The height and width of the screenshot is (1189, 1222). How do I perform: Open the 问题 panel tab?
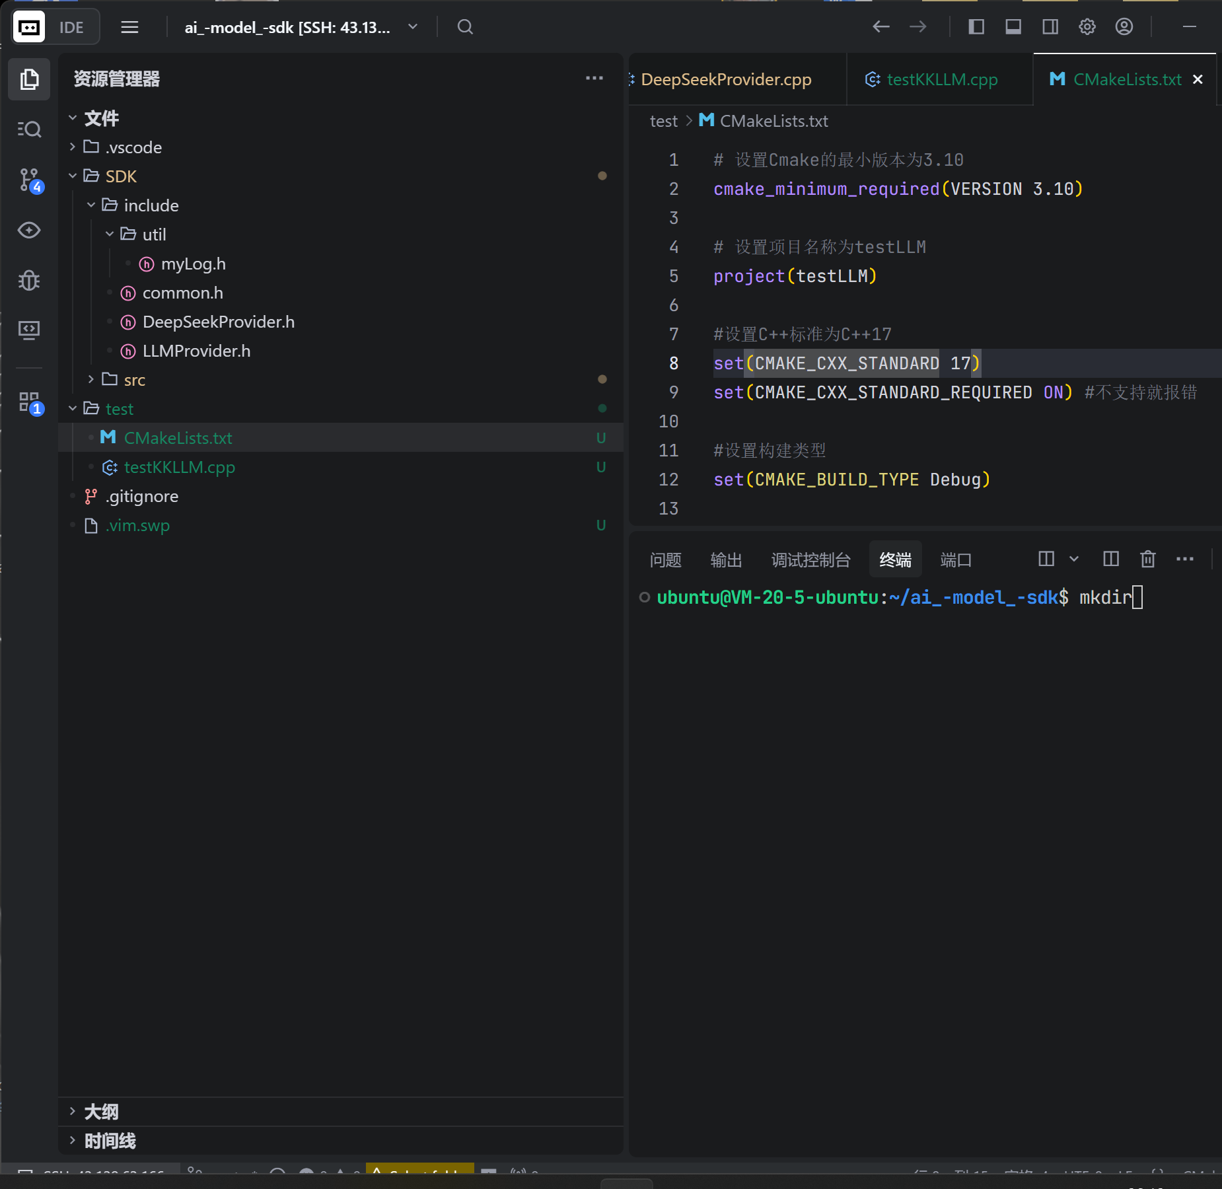665,560
